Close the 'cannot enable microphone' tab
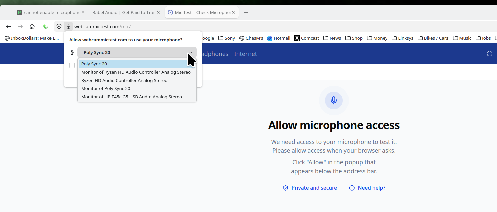The width and height of the screenshot is (497, 212). click(x=83, y=12)
